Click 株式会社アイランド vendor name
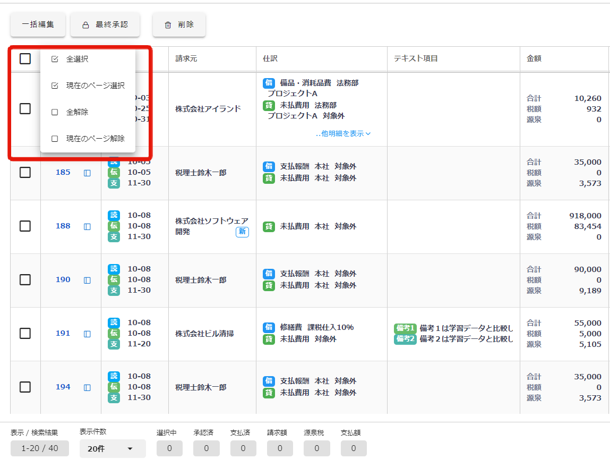This screenshot has width=610, height=459. (x=208, y=109)
